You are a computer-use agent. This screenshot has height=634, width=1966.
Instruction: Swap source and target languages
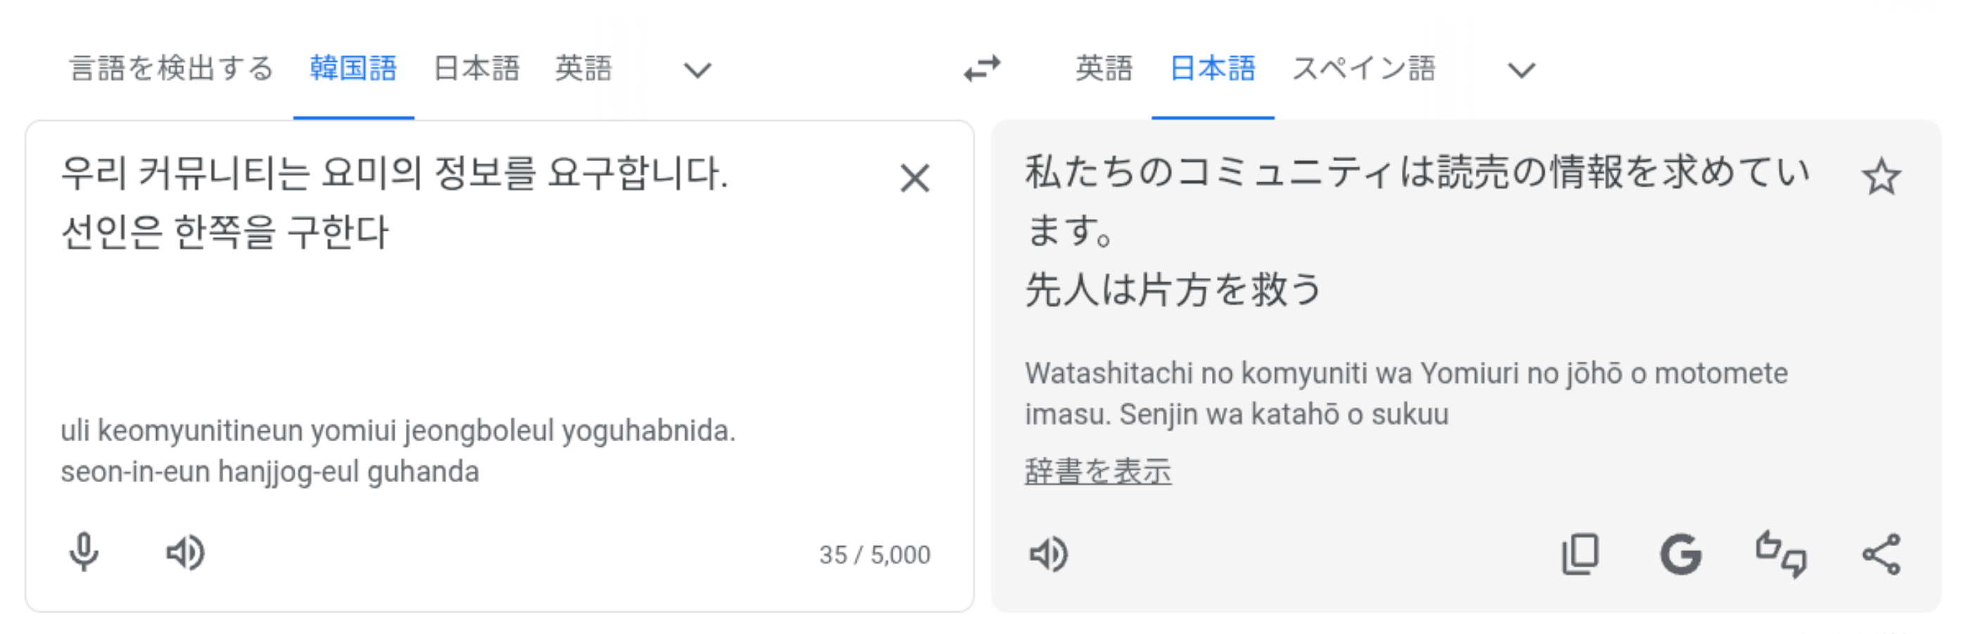point(982,69)
